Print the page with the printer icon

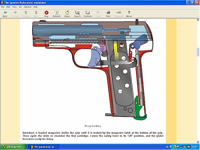108,14
